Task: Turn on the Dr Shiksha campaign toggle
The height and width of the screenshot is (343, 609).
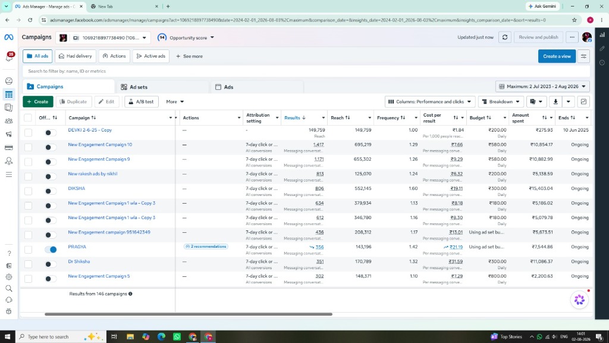Action: click(x=51, y=264)
